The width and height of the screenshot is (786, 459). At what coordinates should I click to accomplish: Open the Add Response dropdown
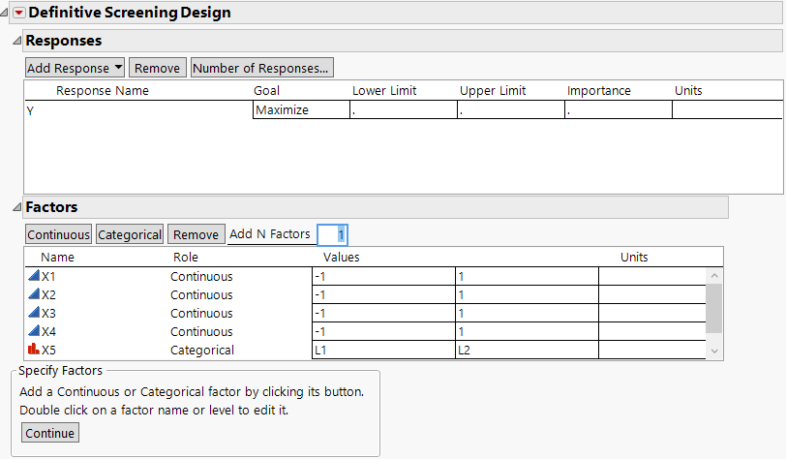75,68
